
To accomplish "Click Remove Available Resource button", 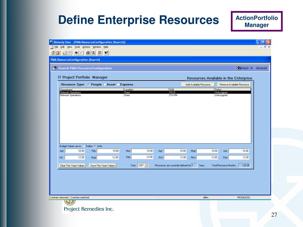I will 234,85.
